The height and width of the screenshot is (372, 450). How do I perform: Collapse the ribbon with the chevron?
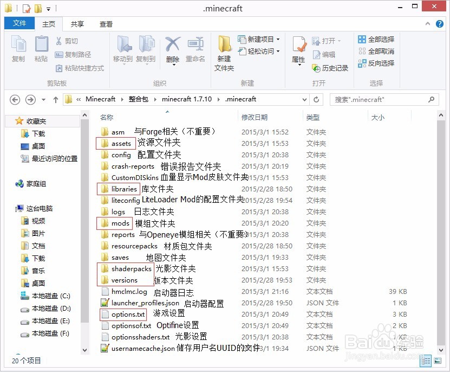pos(428,23)
